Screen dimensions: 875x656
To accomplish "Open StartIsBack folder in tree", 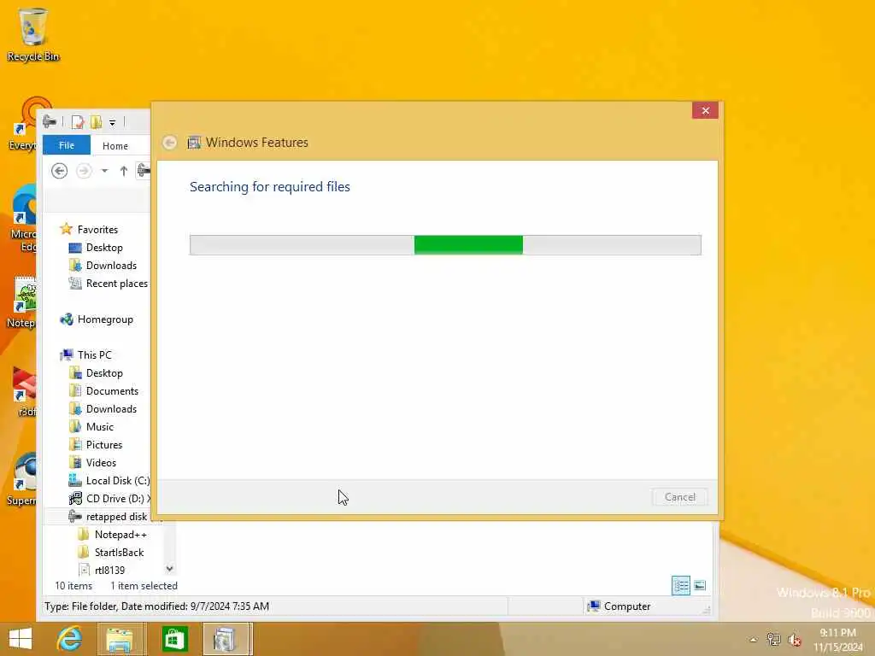I will [x=119, y=553].
